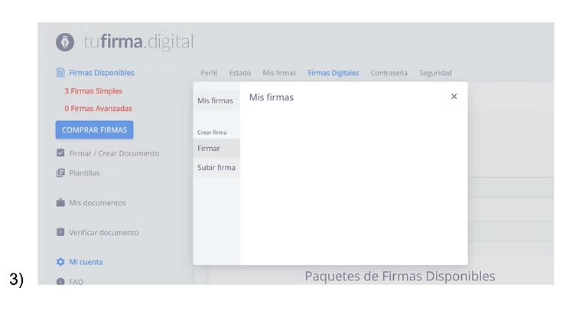The width and height of the screenshot is (566, 311).
Task: Open the Seguridad tab
Action: 435,73
